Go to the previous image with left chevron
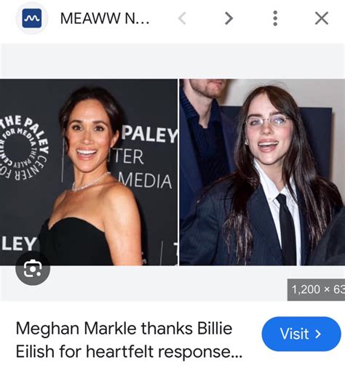Viewport: 345px width, 376px height. (182, 19)
